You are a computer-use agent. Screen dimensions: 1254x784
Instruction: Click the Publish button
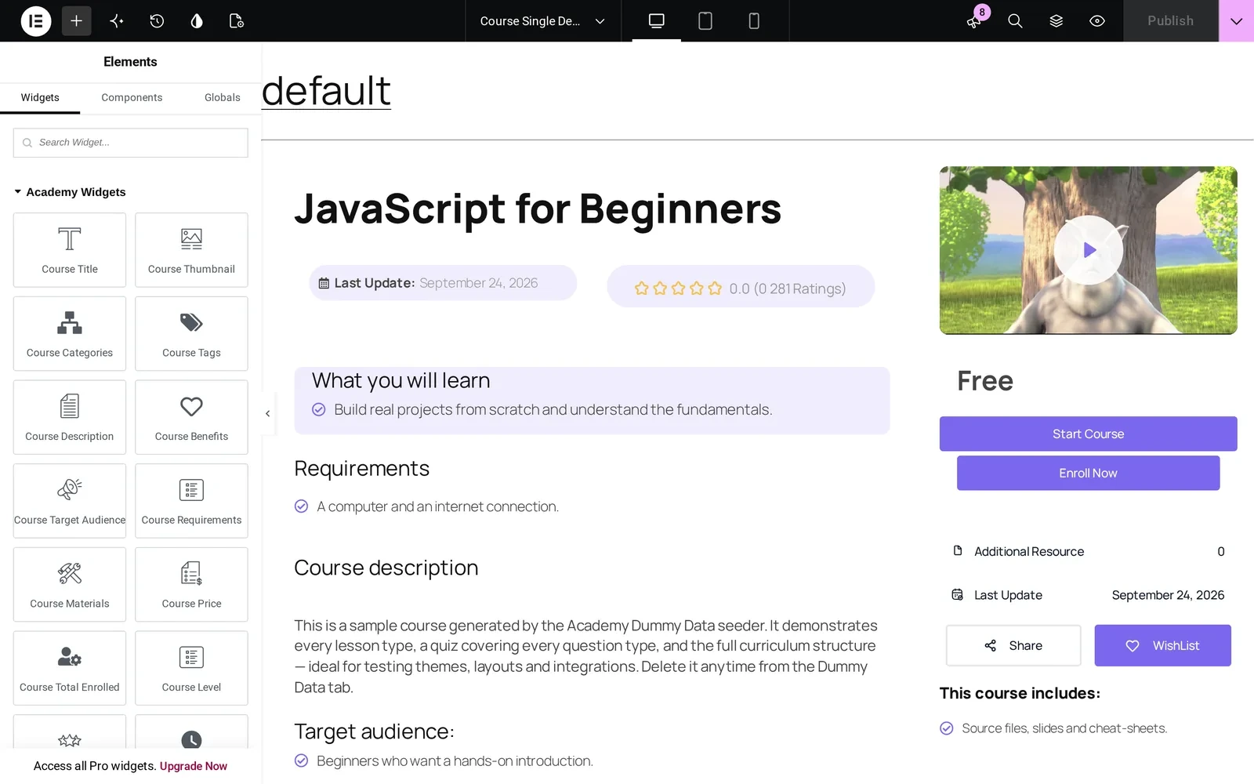pos(1171,21)
